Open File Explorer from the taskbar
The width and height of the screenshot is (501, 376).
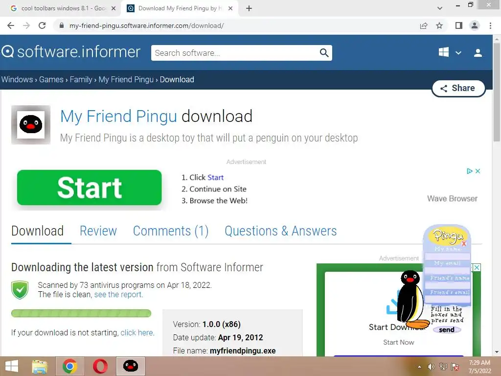coord(40,366)
